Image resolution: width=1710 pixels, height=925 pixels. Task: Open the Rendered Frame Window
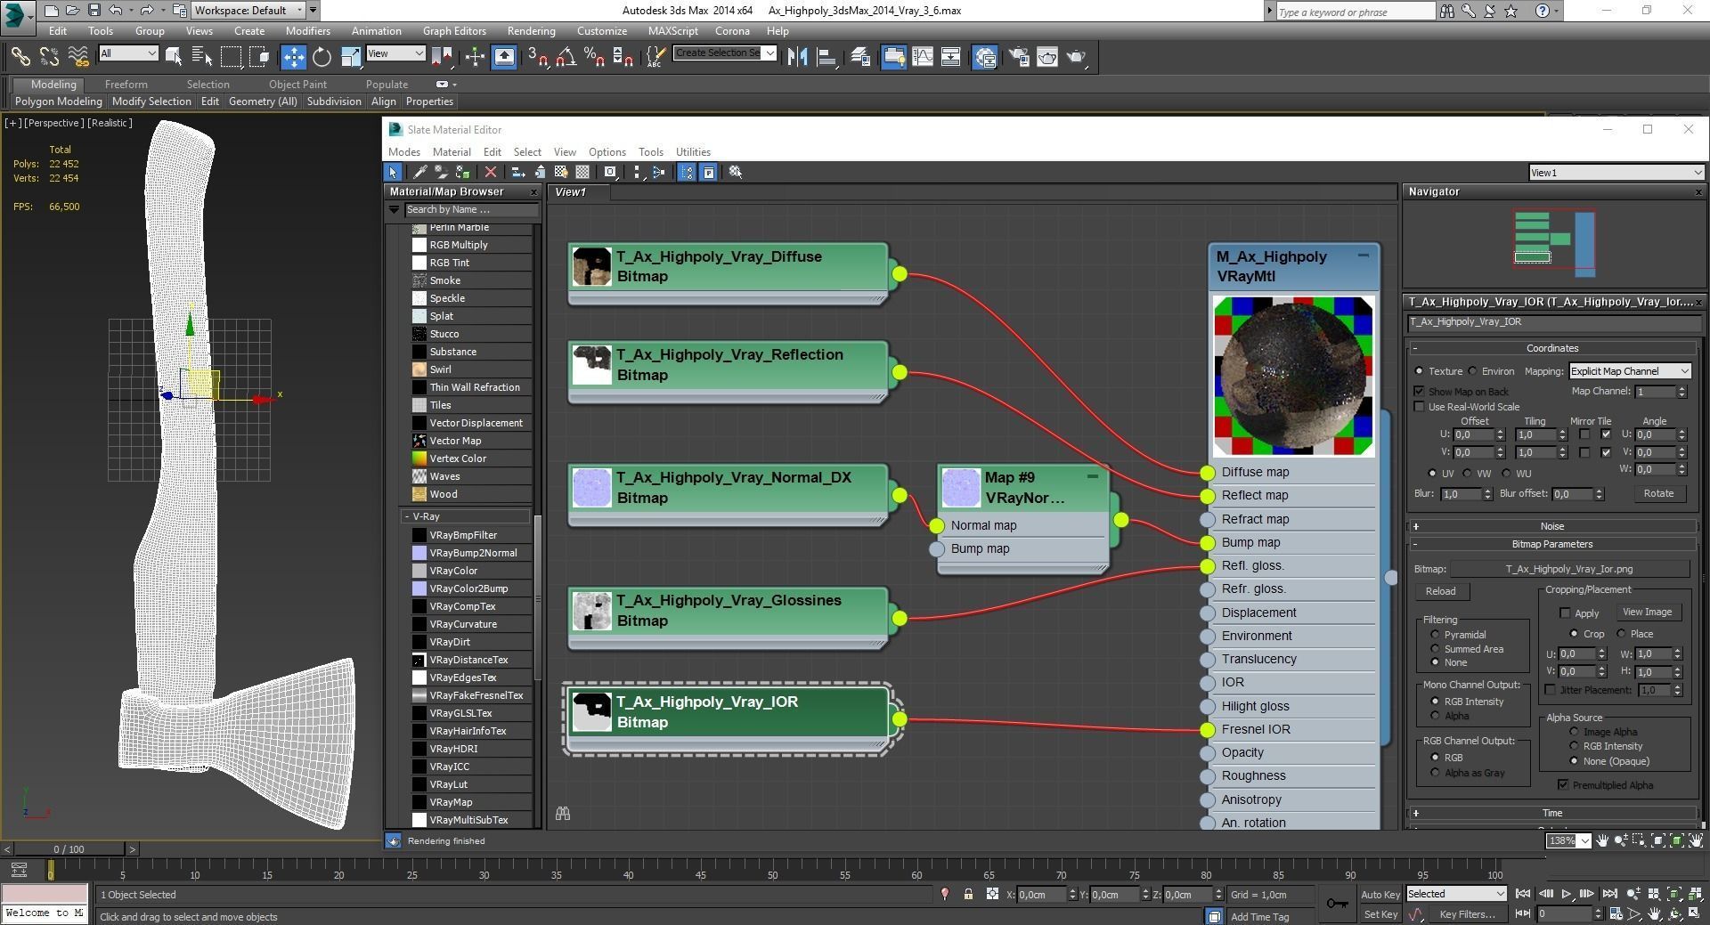click(1047, 57)
